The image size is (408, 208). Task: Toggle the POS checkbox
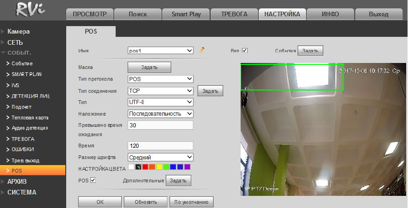click(x=92, y=180)
